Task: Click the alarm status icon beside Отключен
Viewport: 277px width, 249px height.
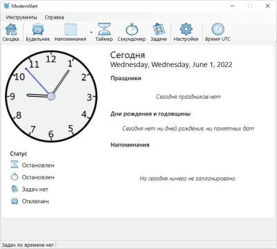Action: pos(15,201)
